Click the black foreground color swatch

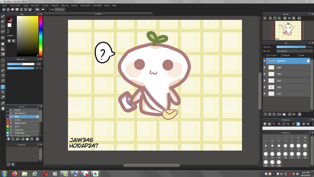coord(8,19)
